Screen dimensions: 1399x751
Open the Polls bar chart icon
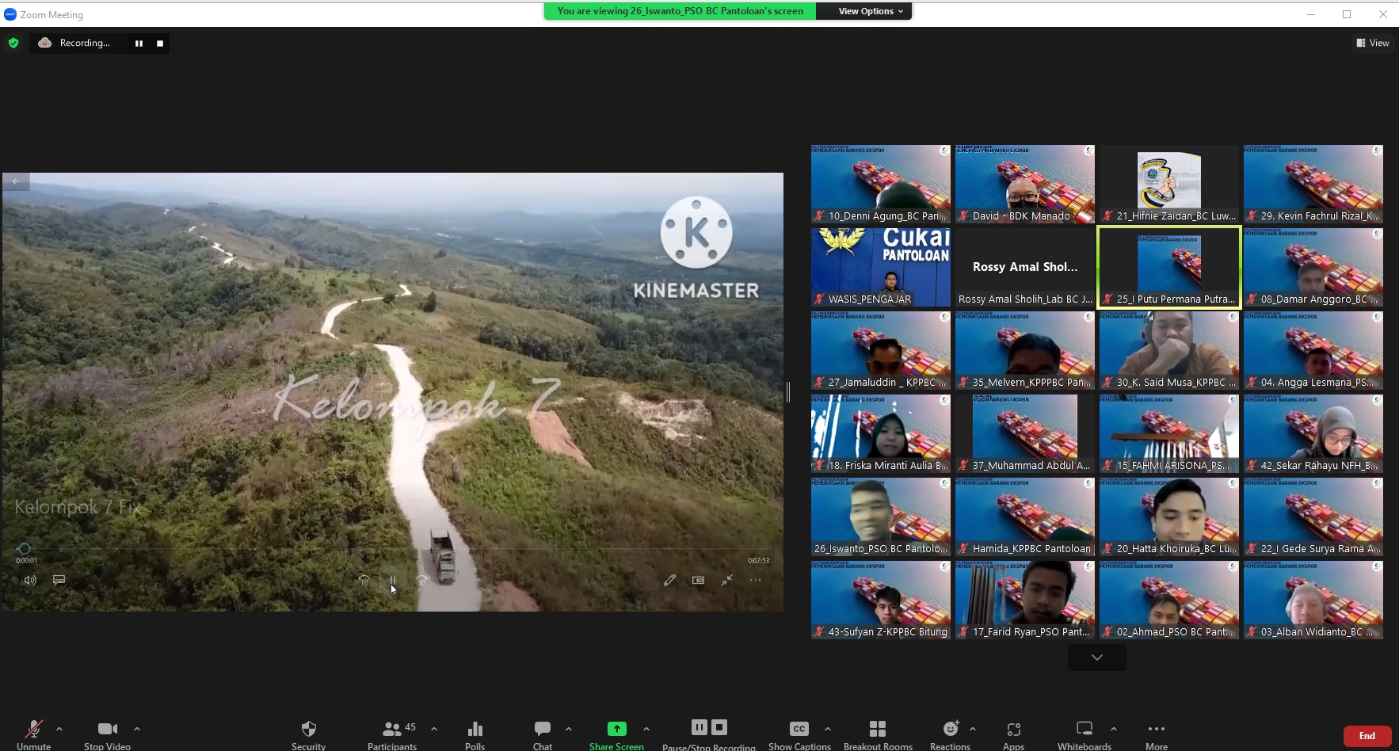[475, 734]
